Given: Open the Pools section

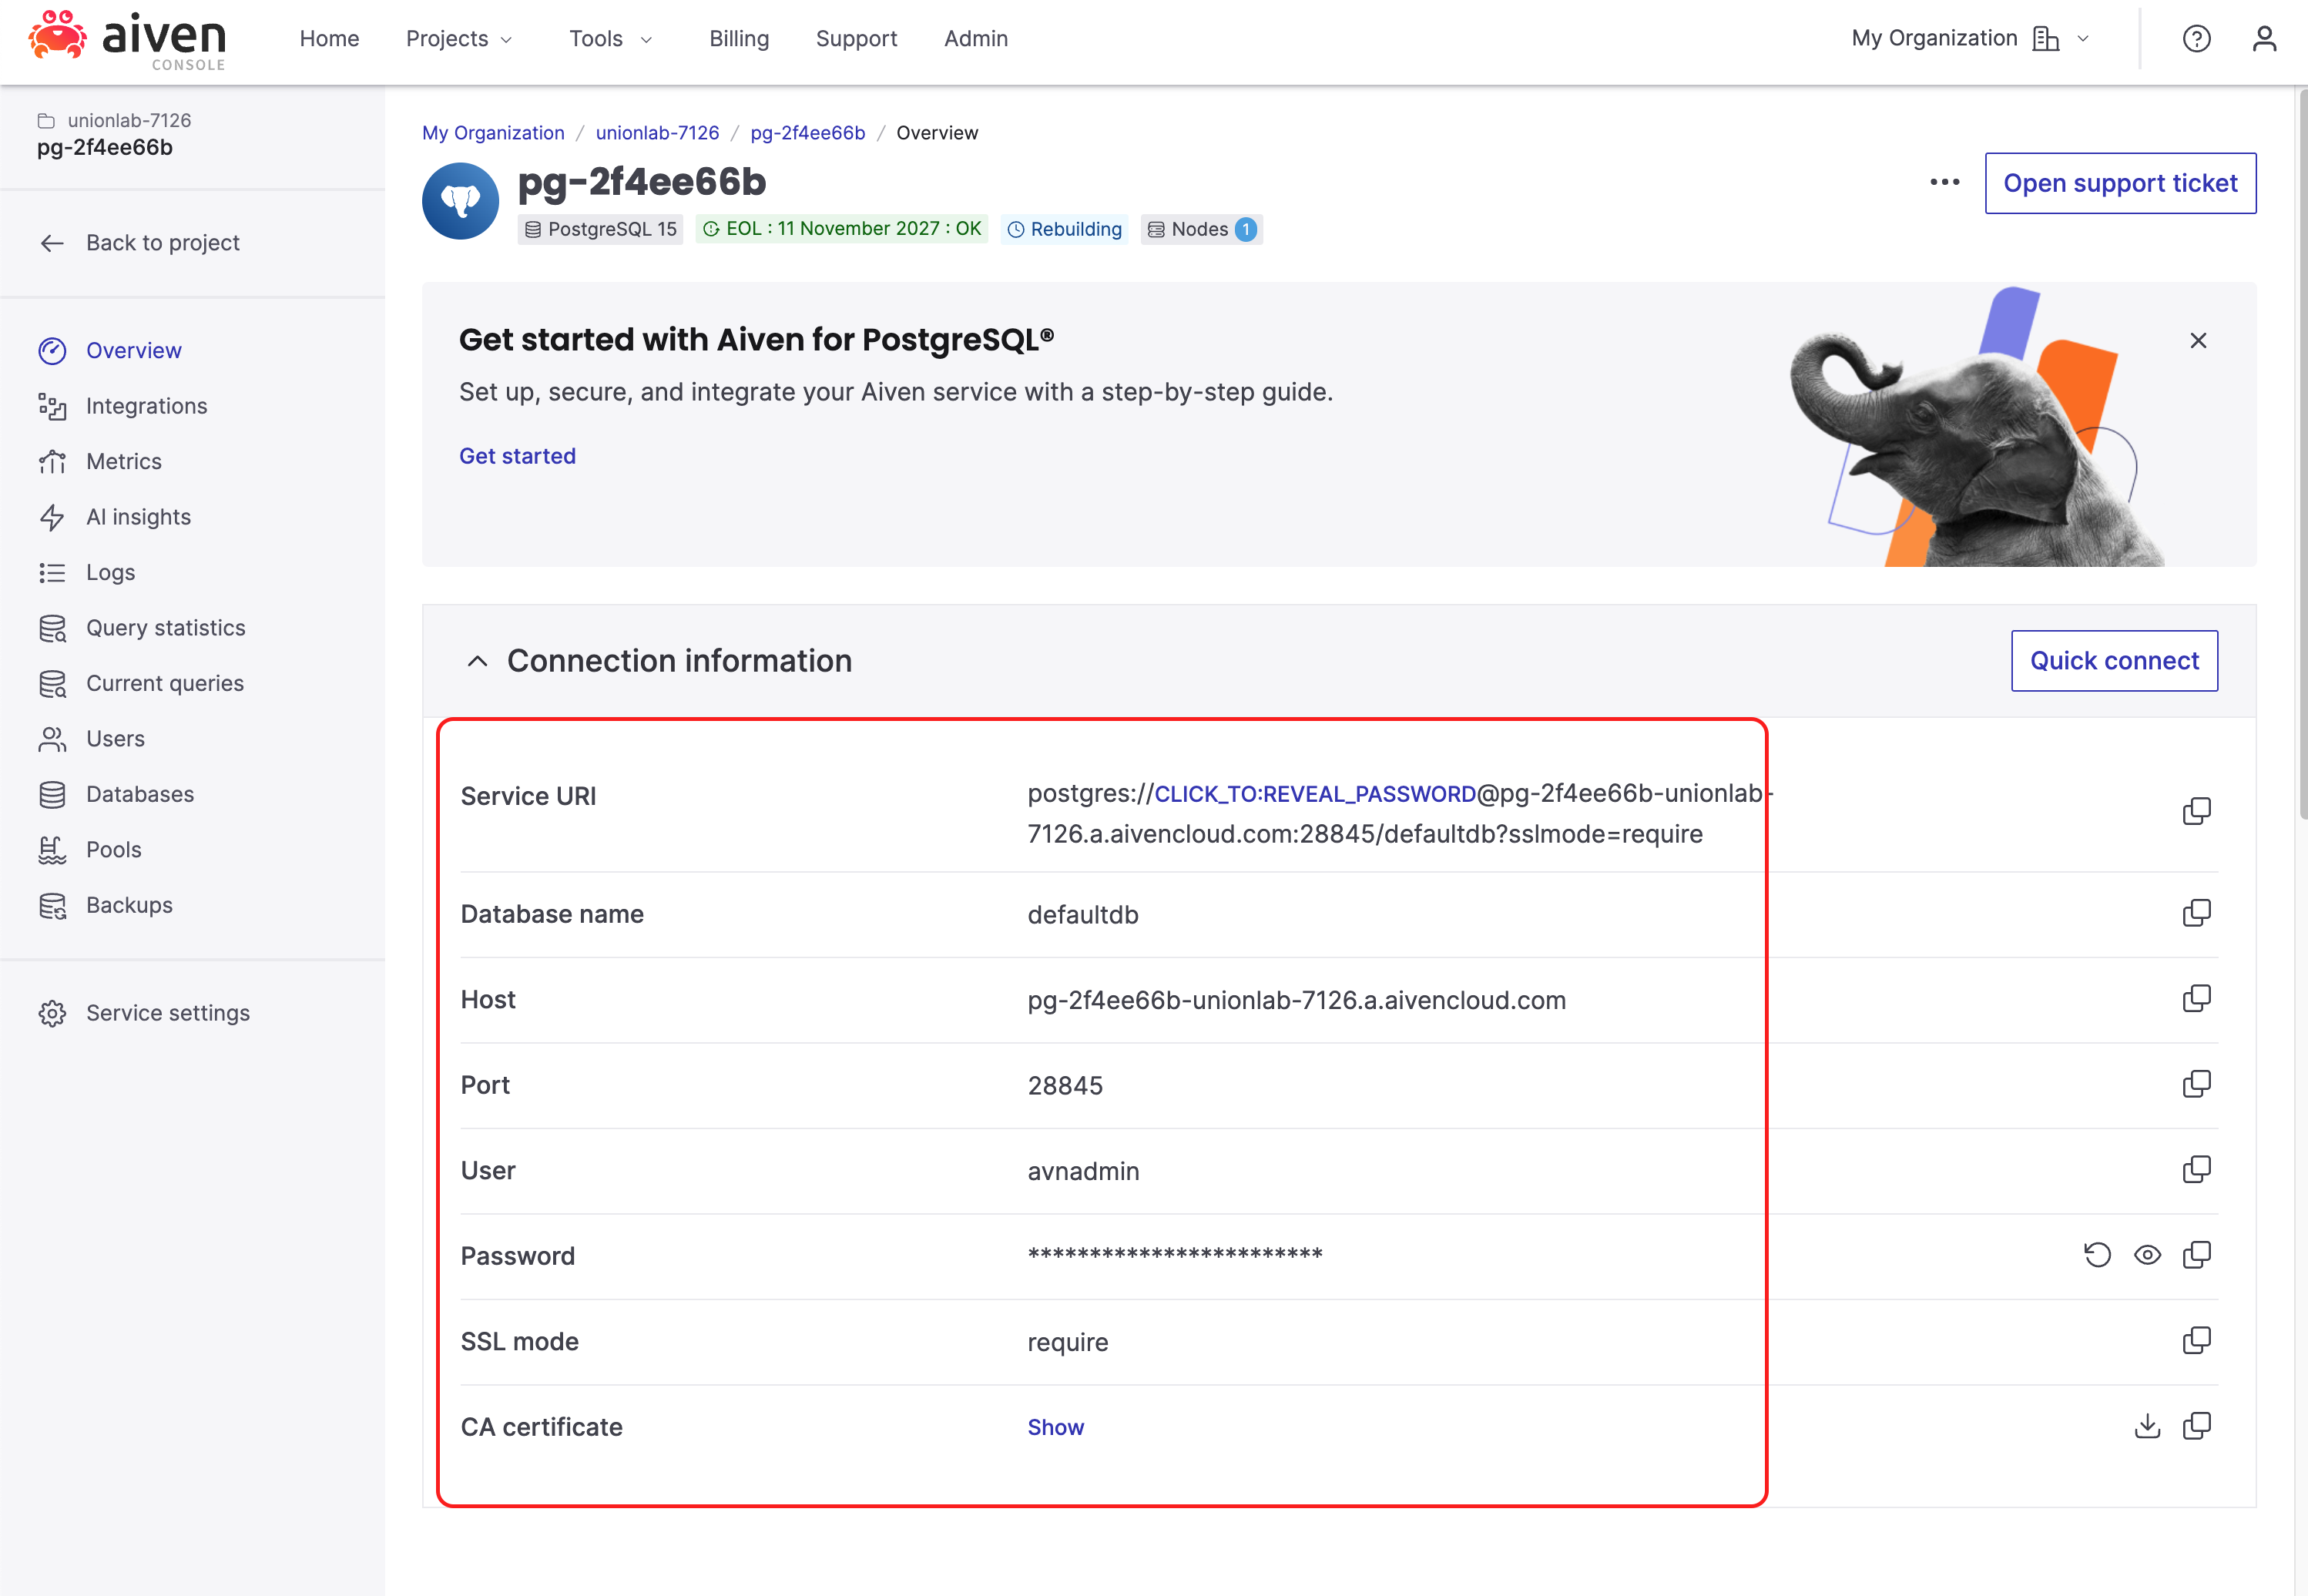Looking at the screenshot, I should (113, 849).
